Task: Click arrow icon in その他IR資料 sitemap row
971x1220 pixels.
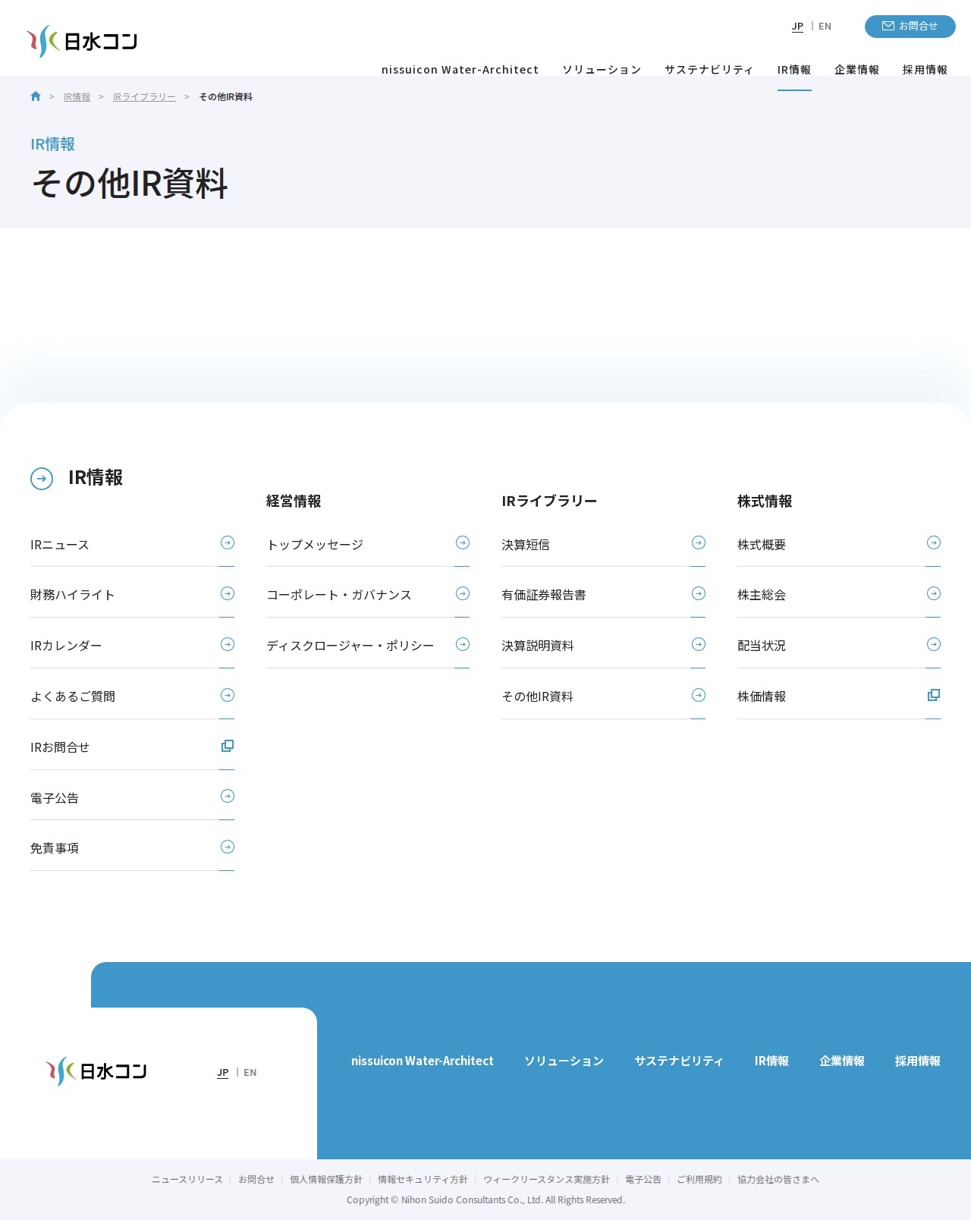Action: coord(699,695)
